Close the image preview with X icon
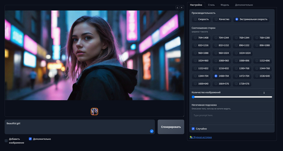 click(182, 7)
